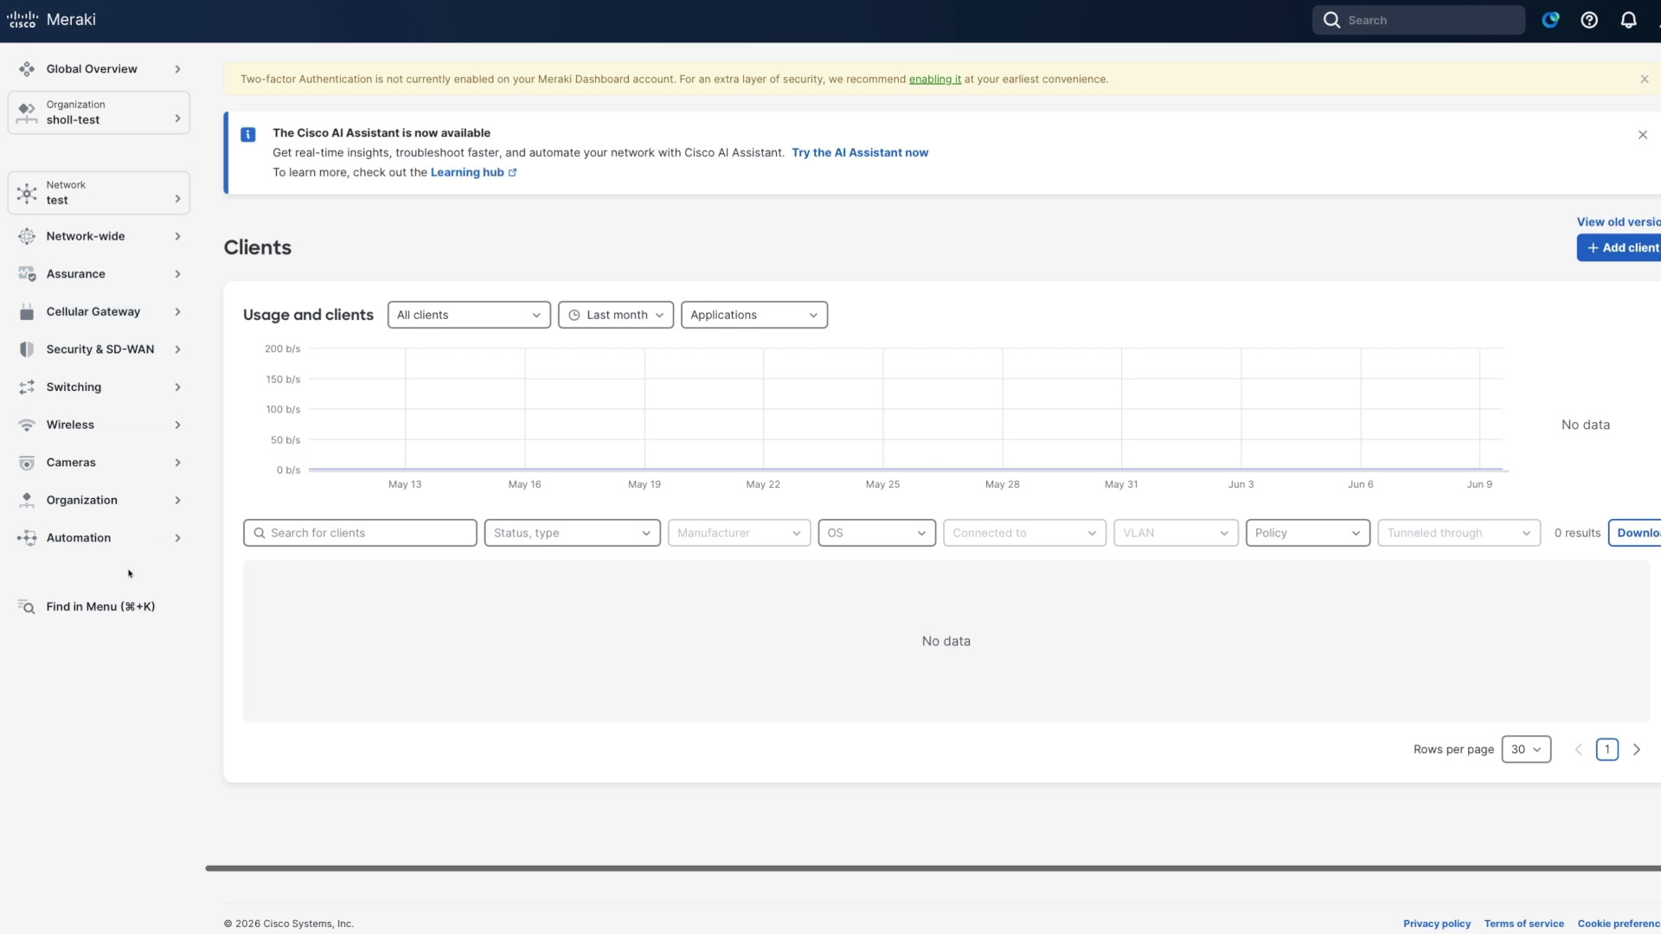This screenshot has width=1661, height=934.
Task: Expand the Organization sholl-test selector
Action: click(x=99, y=112)
